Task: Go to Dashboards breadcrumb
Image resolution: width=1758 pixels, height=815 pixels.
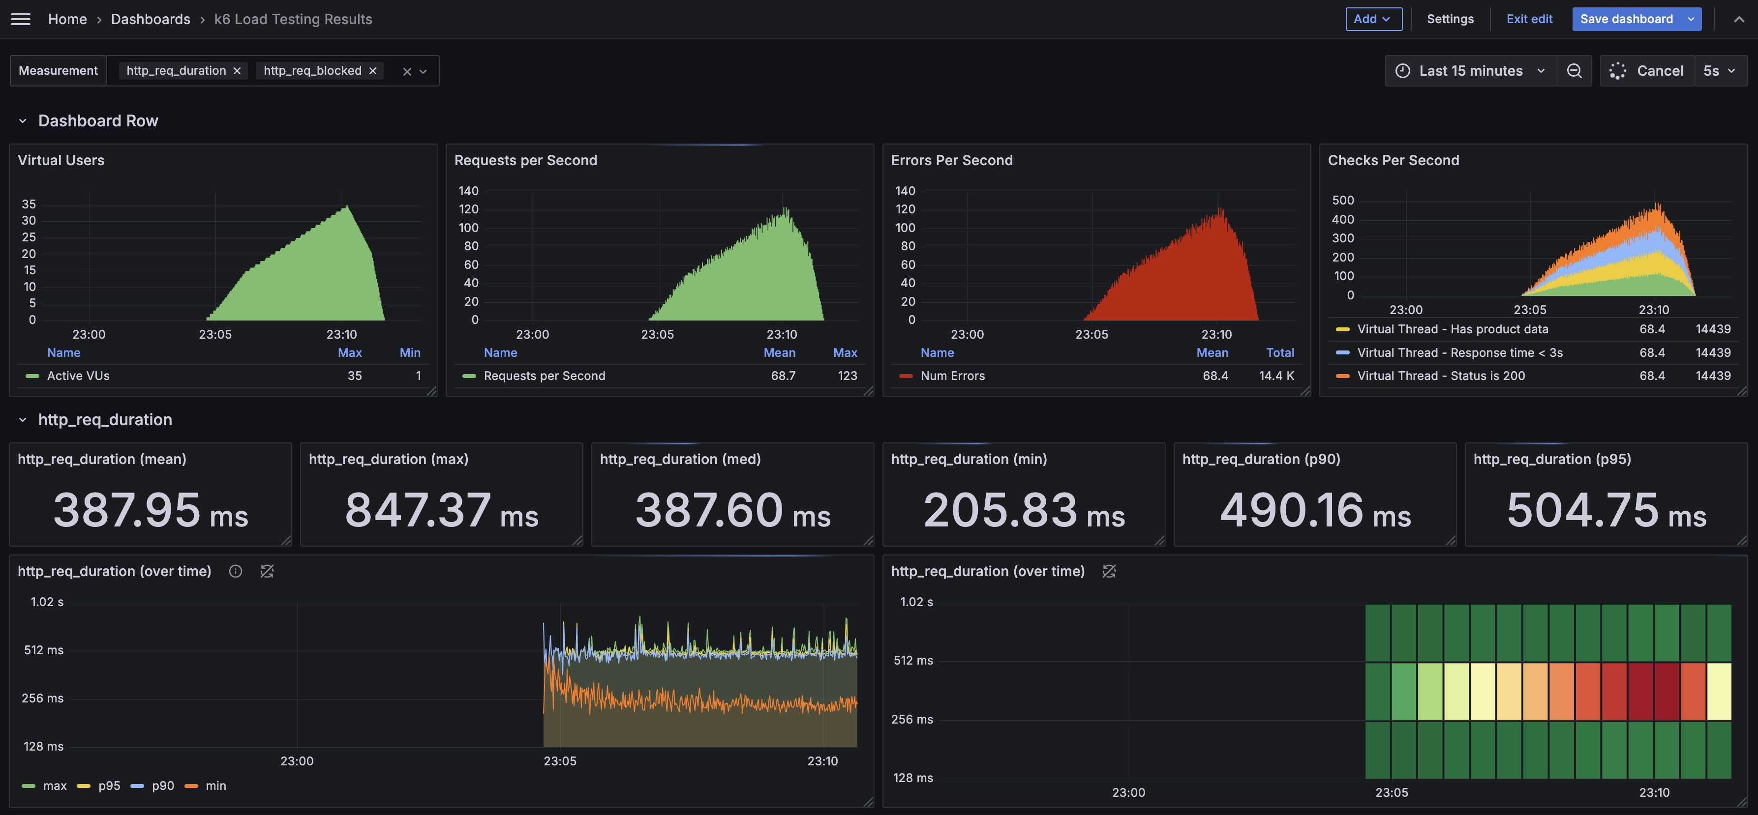Action: tap(150, 19)
